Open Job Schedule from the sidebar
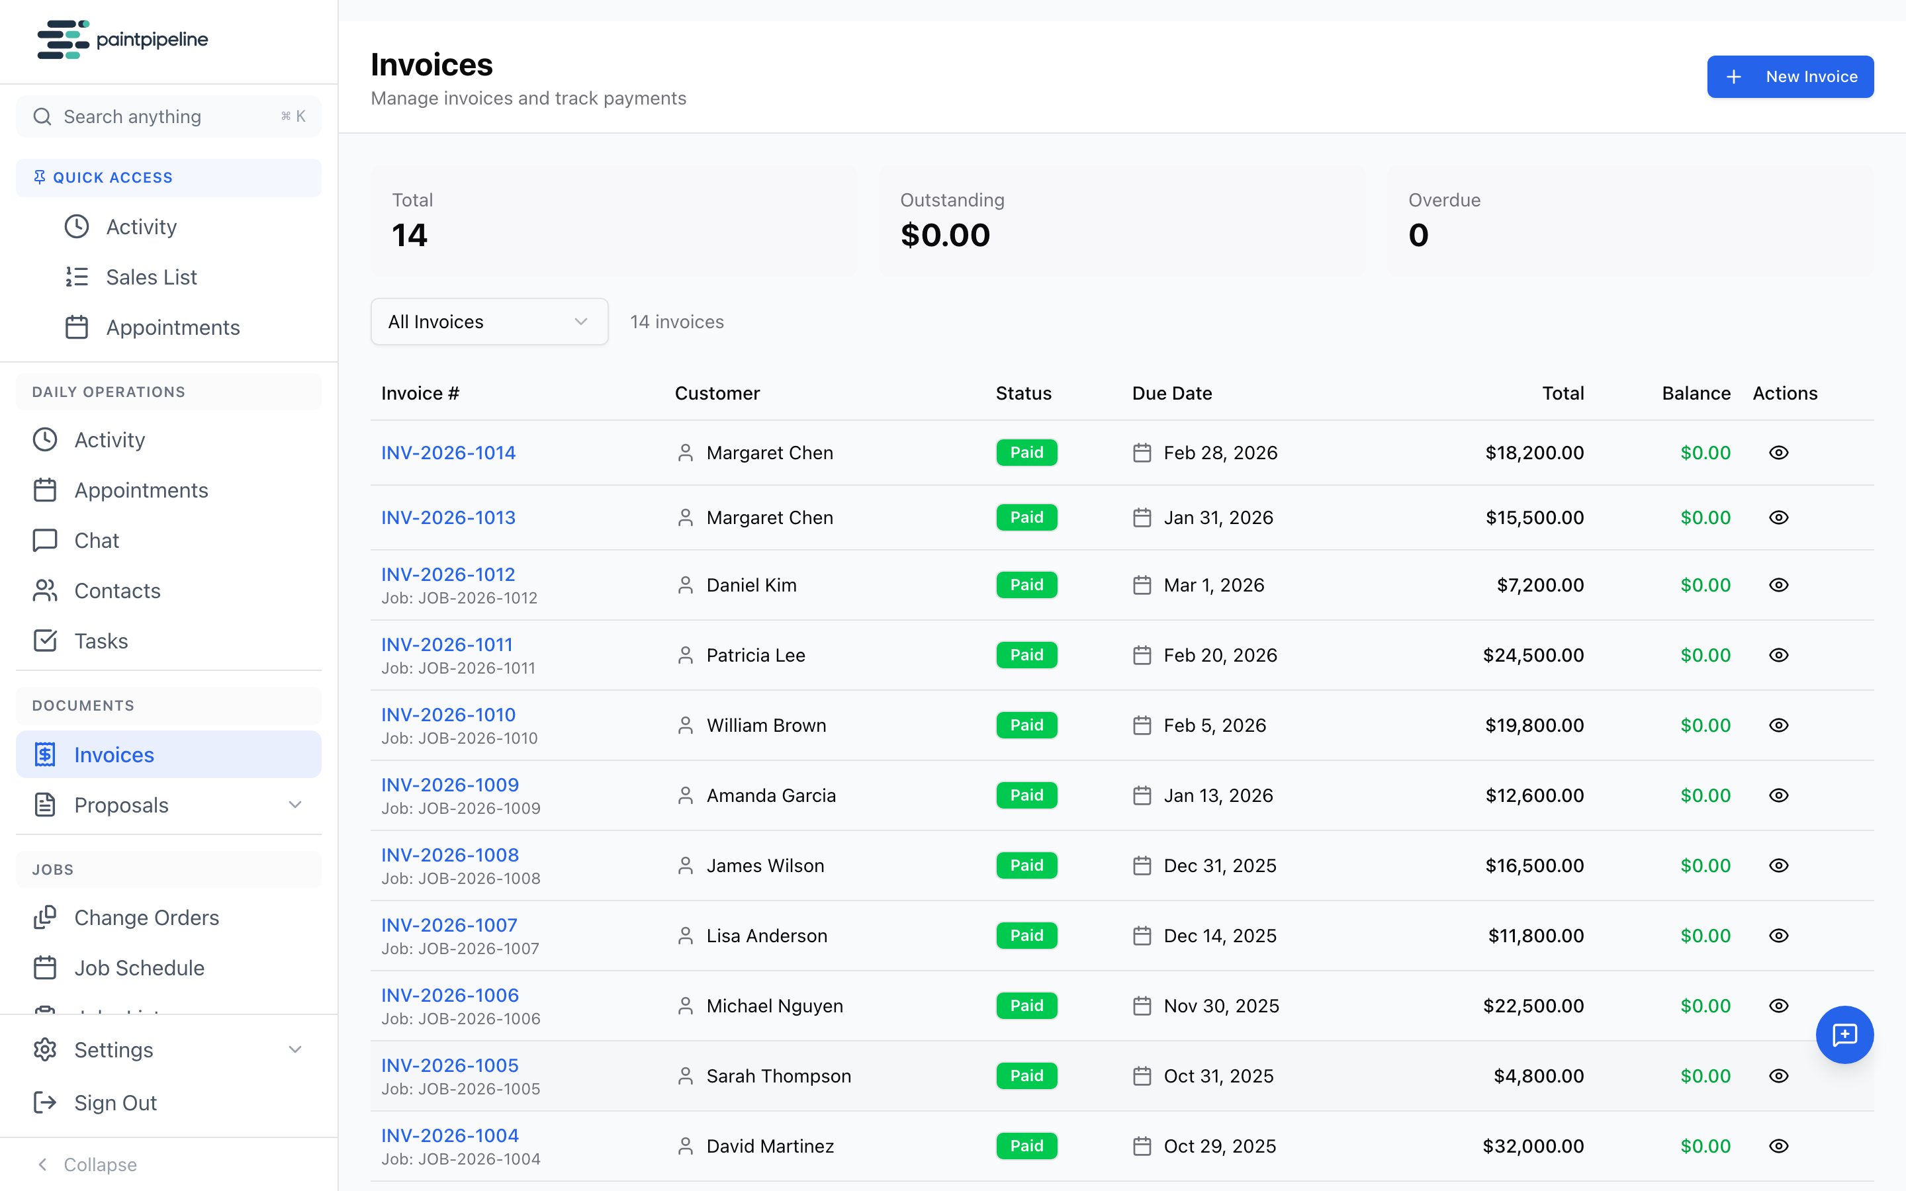 [138, 968]
